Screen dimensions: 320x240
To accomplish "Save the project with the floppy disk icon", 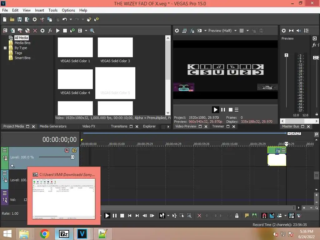I will point(20,19).
